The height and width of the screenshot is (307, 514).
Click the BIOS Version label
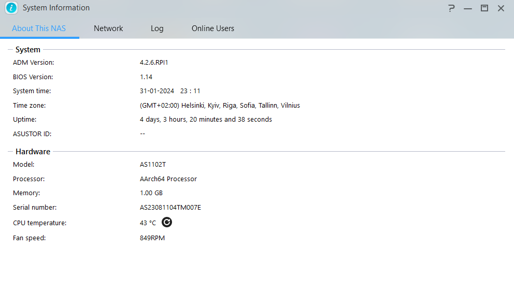[33, 77]
